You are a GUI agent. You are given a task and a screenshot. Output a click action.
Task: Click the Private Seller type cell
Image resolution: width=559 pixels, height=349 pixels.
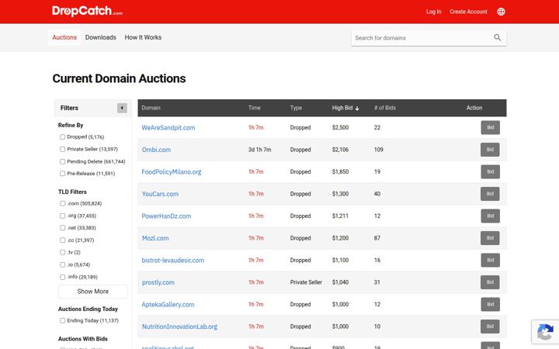tap(306, 282)
